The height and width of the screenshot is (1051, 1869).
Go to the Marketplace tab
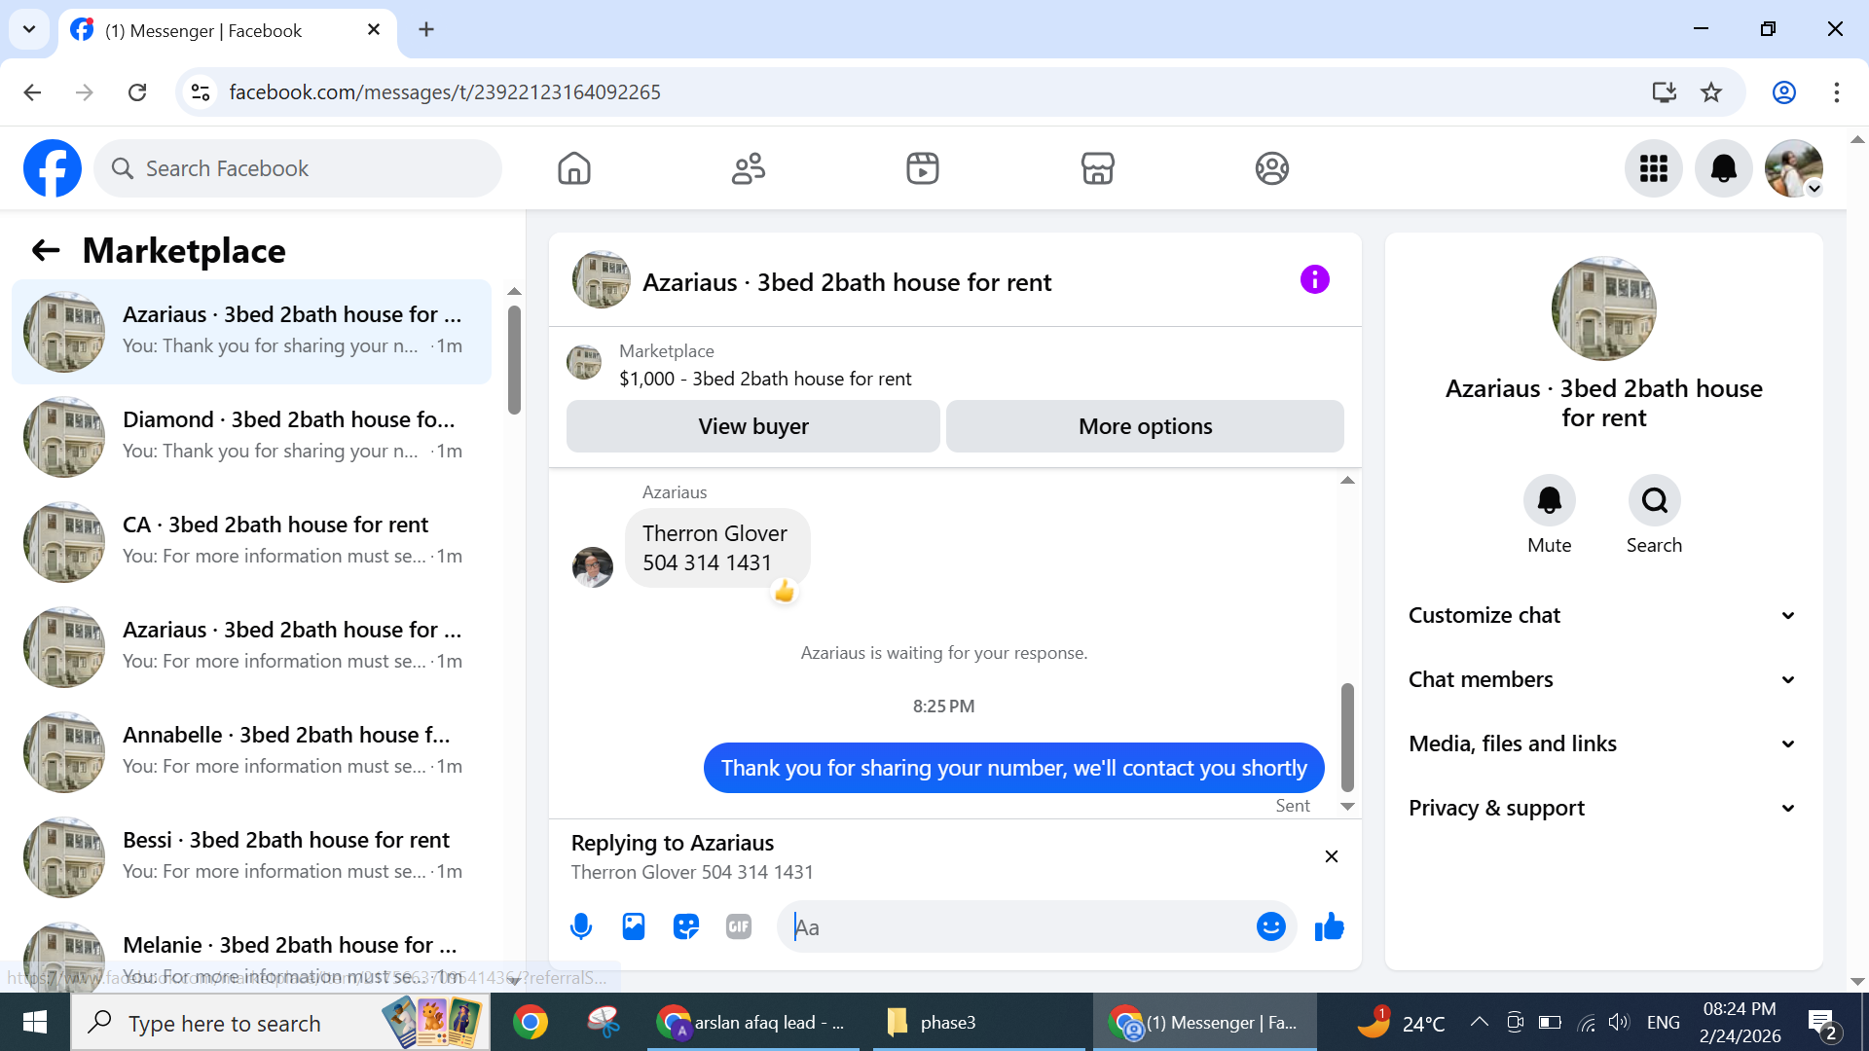[1097, 168]
